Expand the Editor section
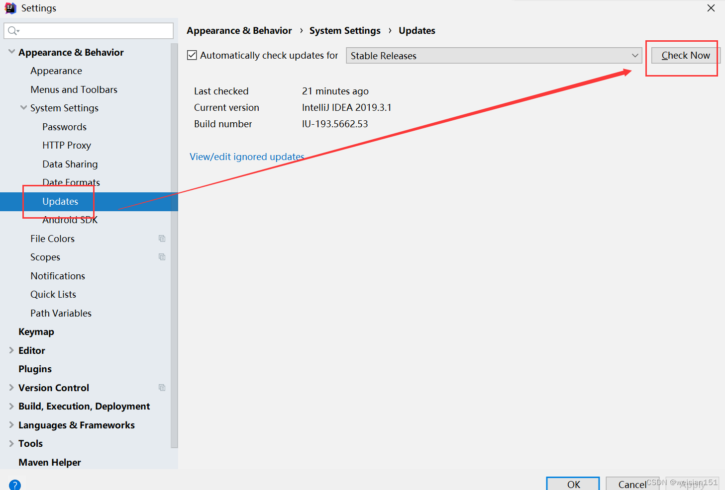 [x=11, y=350]
